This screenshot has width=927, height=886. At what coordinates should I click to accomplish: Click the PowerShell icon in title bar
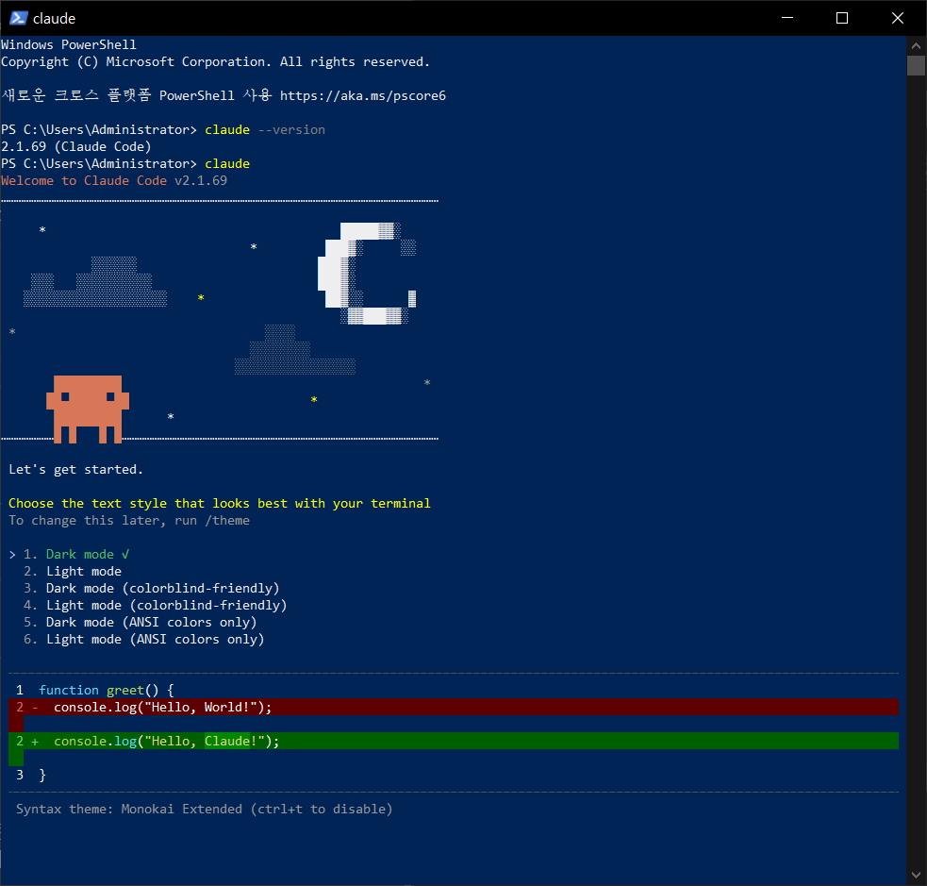coord(18,18)
